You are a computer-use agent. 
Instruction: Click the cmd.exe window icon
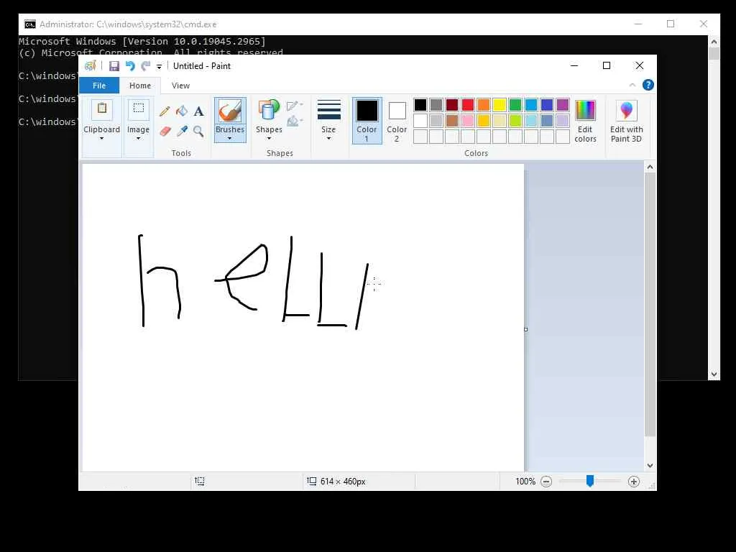point(30,24)
